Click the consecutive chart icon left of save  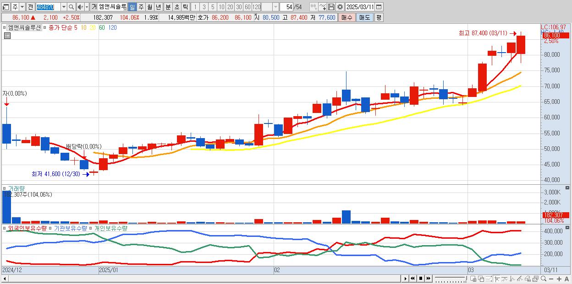tap(314, 7)
